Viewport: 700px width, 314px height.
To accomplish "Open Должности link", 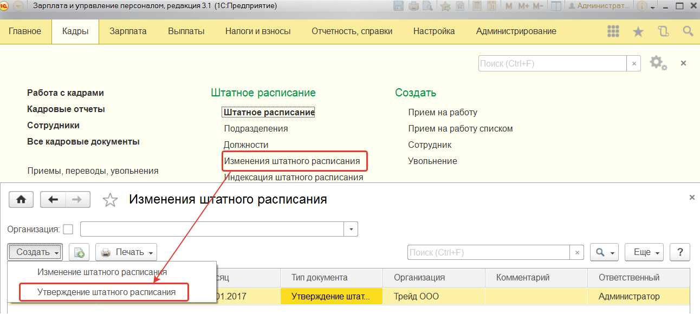I will coord(246,145).
